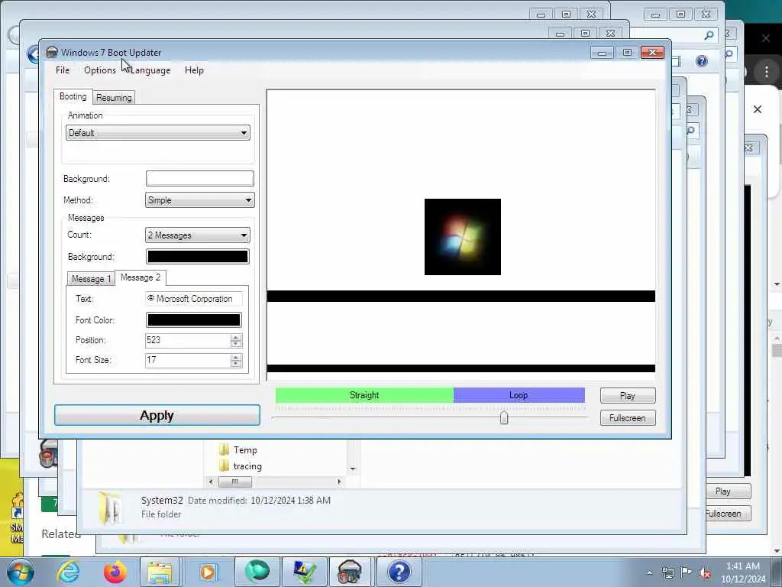This screenshot has width=782, height=587.
Task: Open the Options menu
Action: pyautogui.click(x=100, y=70)
